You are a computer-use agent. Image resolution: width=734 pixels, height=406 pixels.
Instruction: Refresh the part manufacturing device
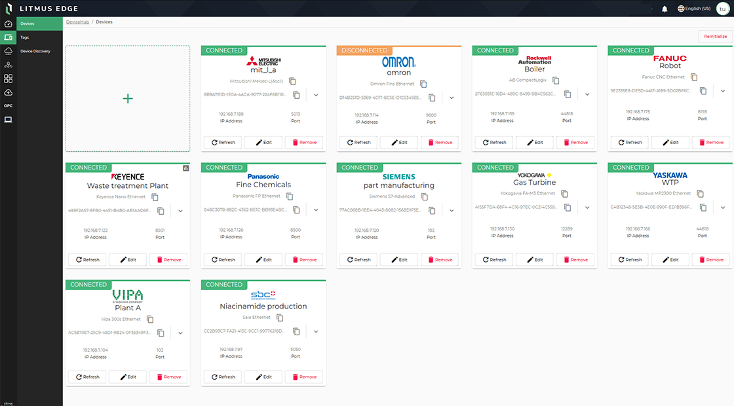358,259
